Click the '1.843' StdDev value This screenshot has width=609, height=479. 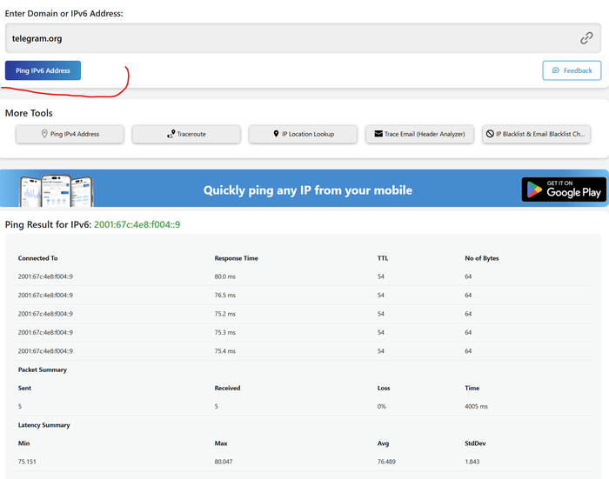472,462
